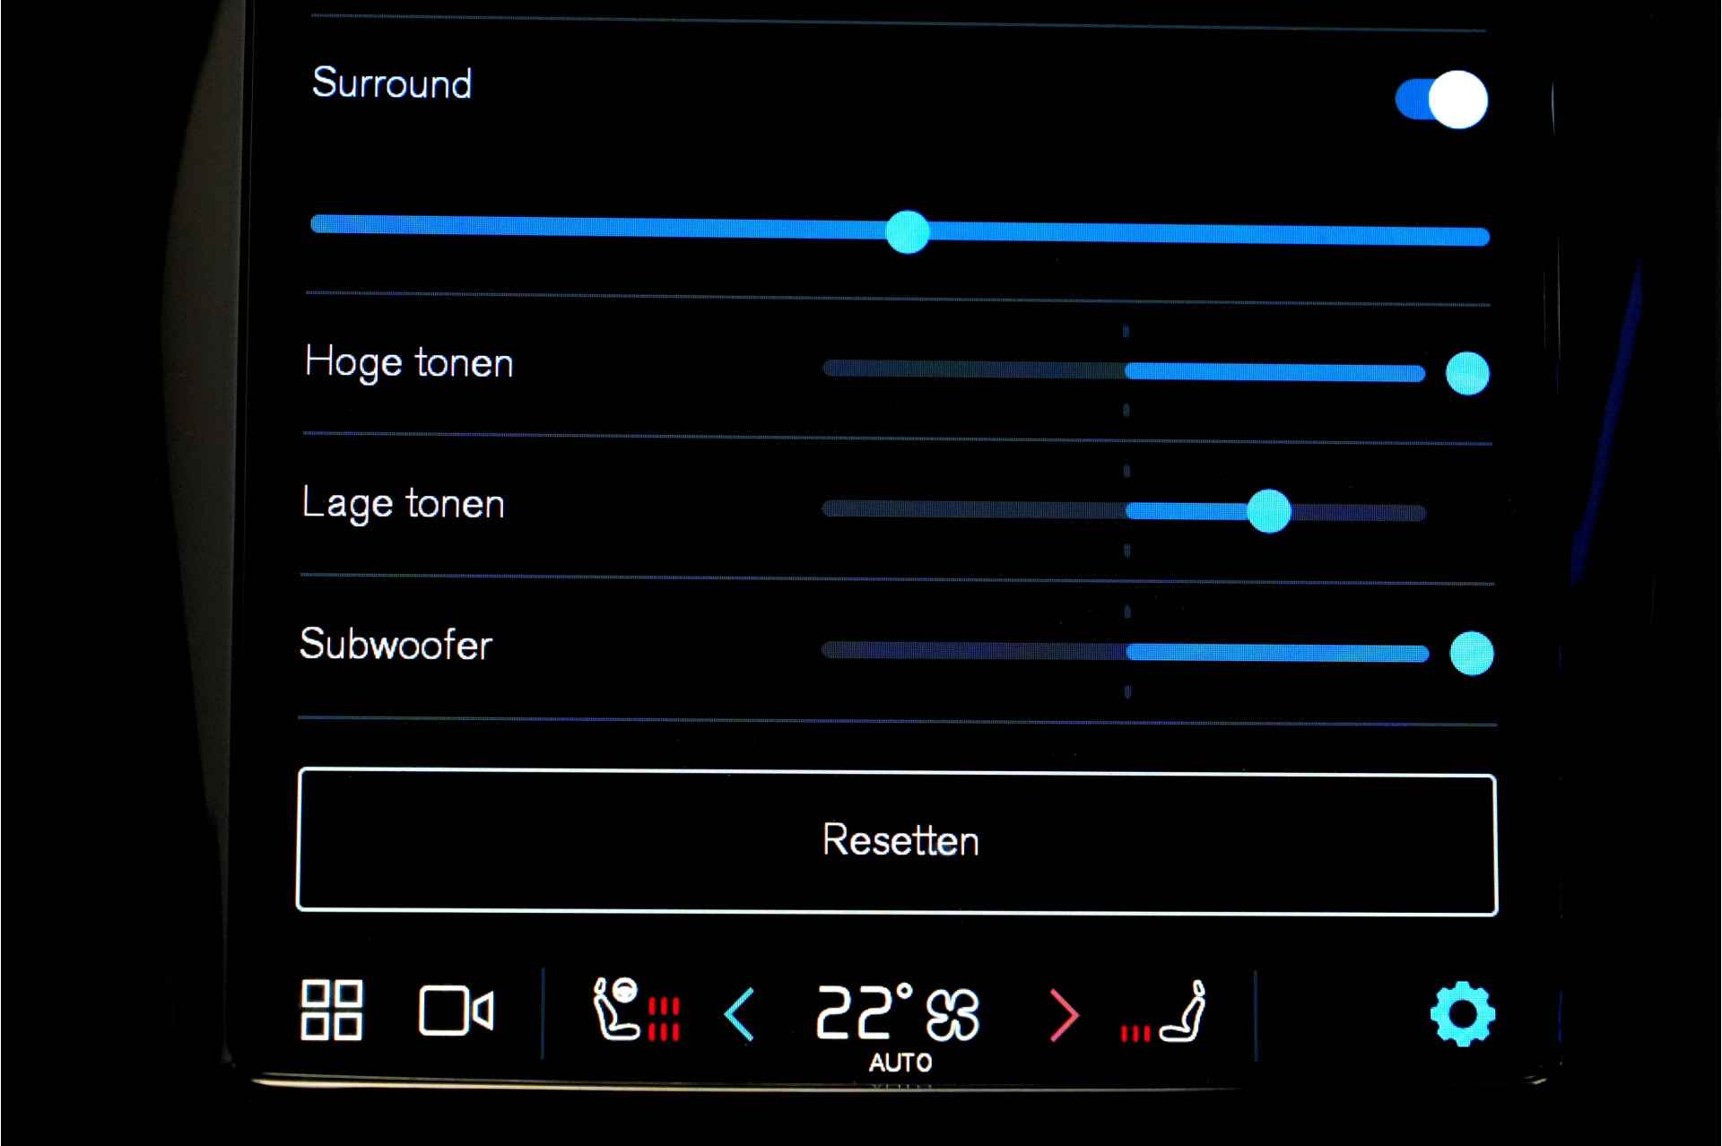Tap the 22° temperature display
1722x1146 pixels.
[865, 1011]
